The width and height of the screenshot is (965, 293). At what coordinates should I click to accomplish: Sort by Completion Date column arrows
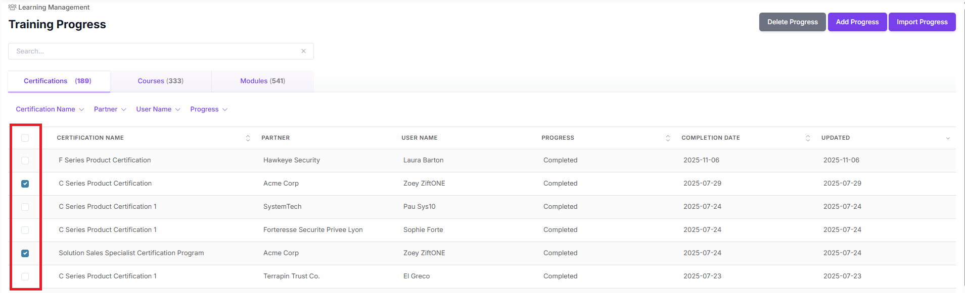(808, 138)
